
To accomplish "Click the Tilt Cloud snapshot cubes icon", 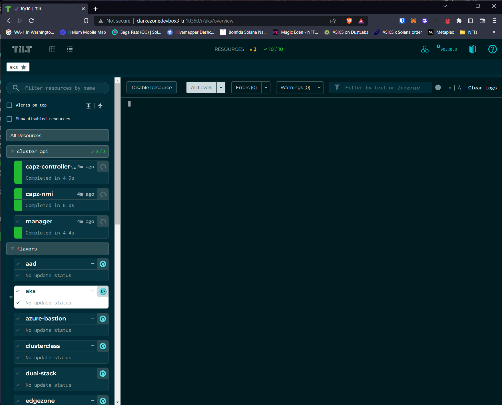I will pyautogui.click(x=425, y=49).
